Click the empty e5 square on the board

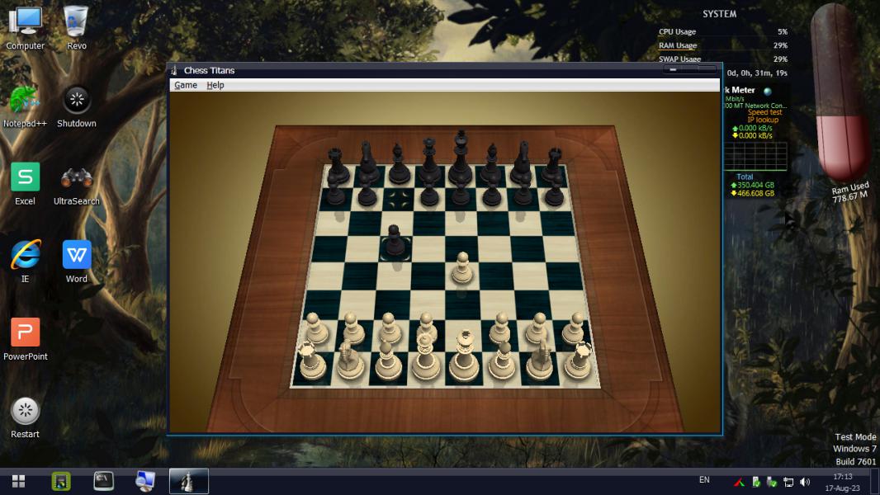[x=461, y=247]
